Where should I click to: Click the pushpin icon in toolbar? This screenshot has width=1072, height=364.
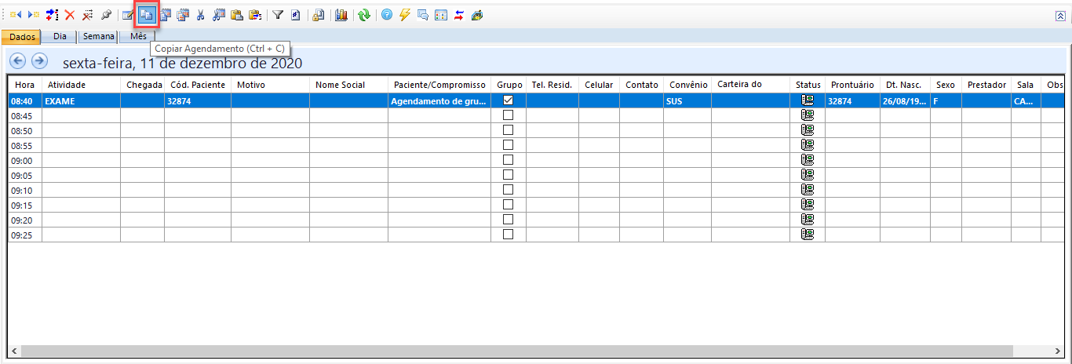[x=106, y=14]
